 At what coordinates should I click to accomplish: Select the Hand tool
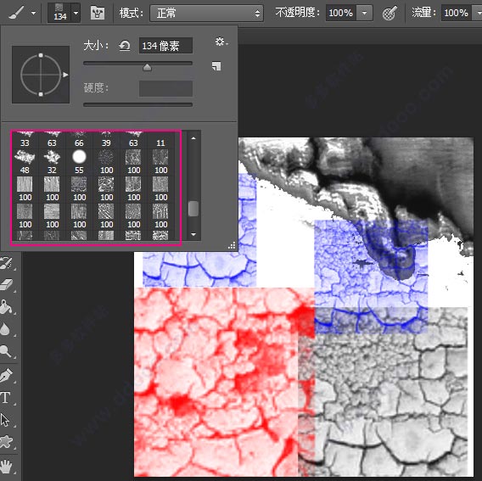[6, 467]
